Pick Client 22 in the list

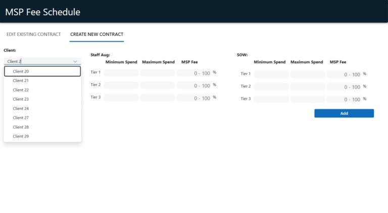[42, 90]
